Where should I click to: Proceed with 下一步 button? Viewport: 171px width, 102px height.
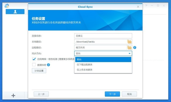pos(112,94)
